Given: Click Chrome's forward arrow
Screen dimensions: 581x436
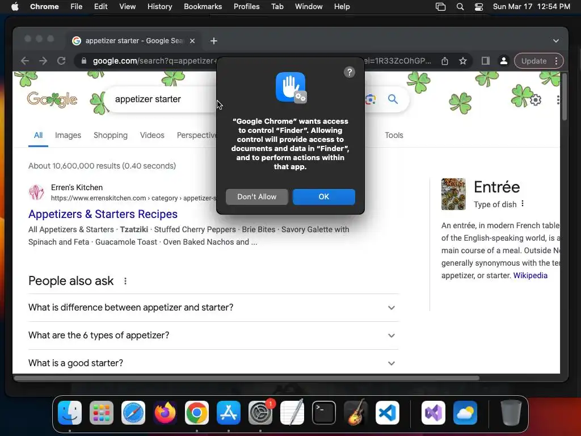Looking at the screenshot, I should coord(43,61).
